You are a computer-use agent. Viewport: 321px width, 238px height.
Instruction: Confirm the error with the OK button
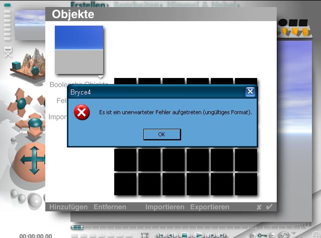point(162,134)
